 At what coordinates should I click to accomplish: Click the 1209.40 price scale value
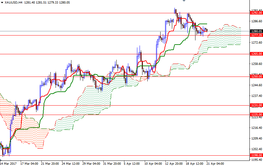click(256, 139)
